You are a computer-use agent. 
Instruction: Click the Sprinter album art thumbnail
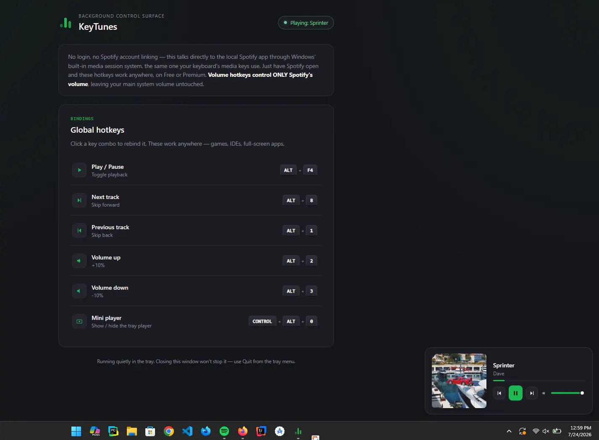pyautogui.click(x=459, y=381)
